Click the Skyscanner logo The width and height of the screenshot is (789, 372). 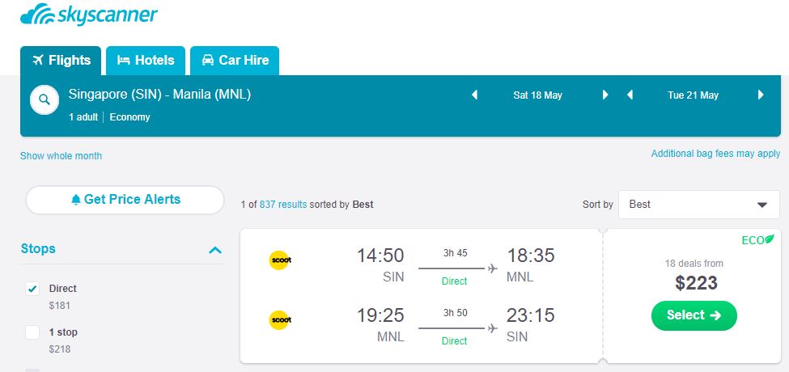(89, 15)
